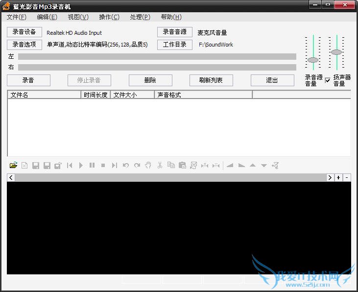The height and width of the screenshot is (292, 358).
Task: Open the 处理(P) menu
Action: pos(140,17)
